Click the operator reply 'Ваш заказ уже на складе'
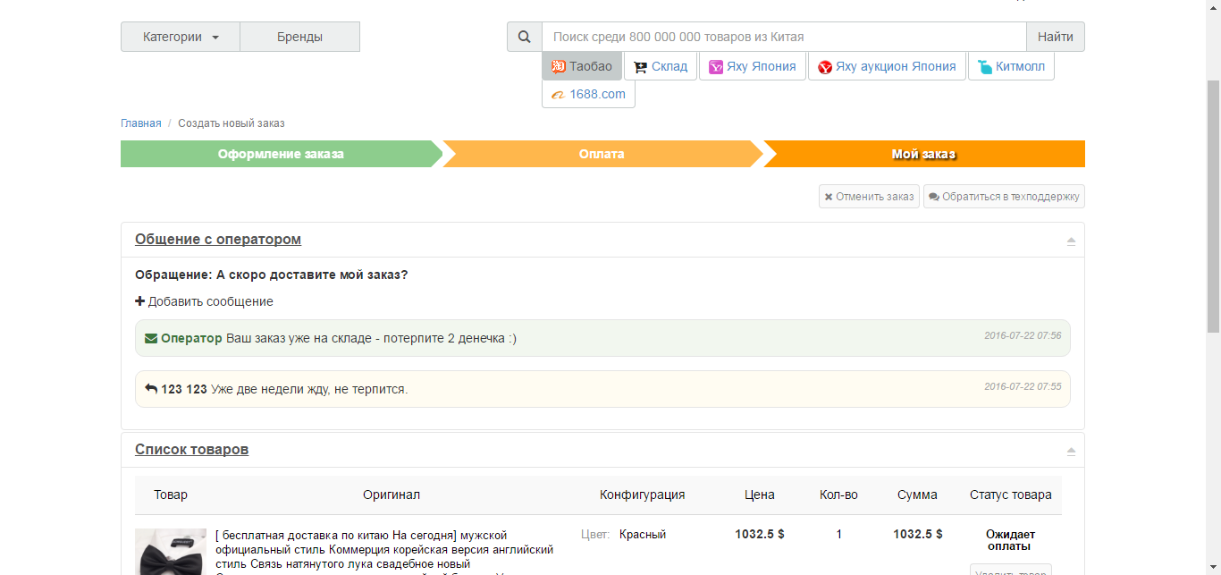The image size is (1221, 575). click(371, 339)
